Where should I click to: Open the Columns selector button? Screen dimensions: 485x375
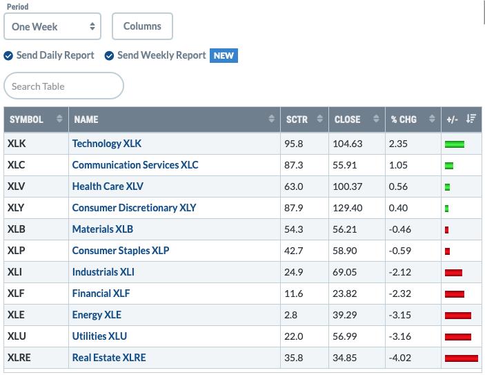tap(142, 26)
